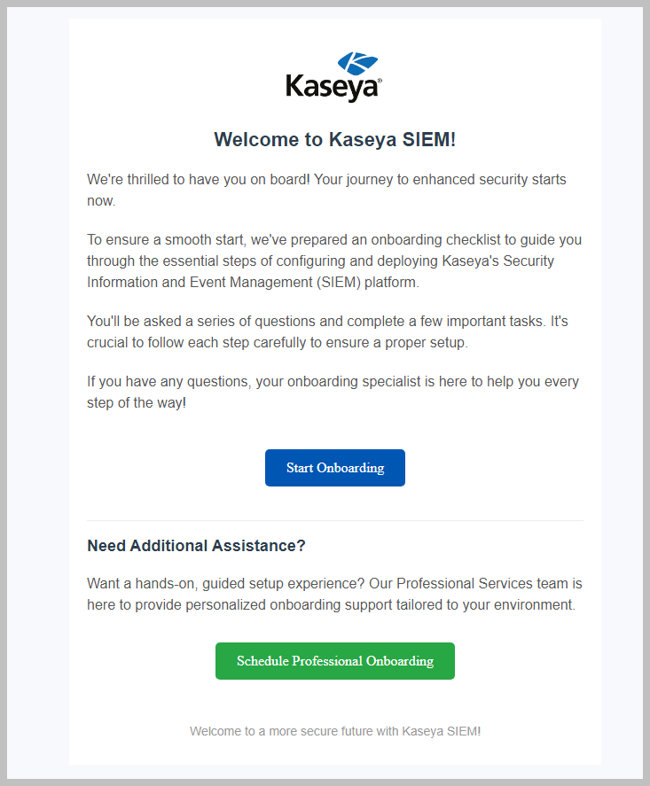Click the onboarding specialist help paragraph
The height and width of the screenshot is (786, 650).
(x=333, y=391)
